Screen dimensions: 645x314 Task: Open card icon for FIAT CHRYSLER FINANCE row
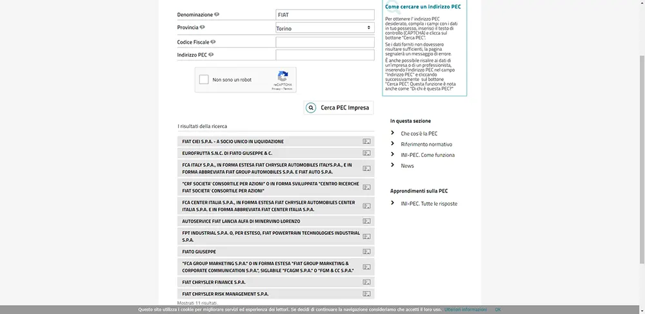coord(366,282)
